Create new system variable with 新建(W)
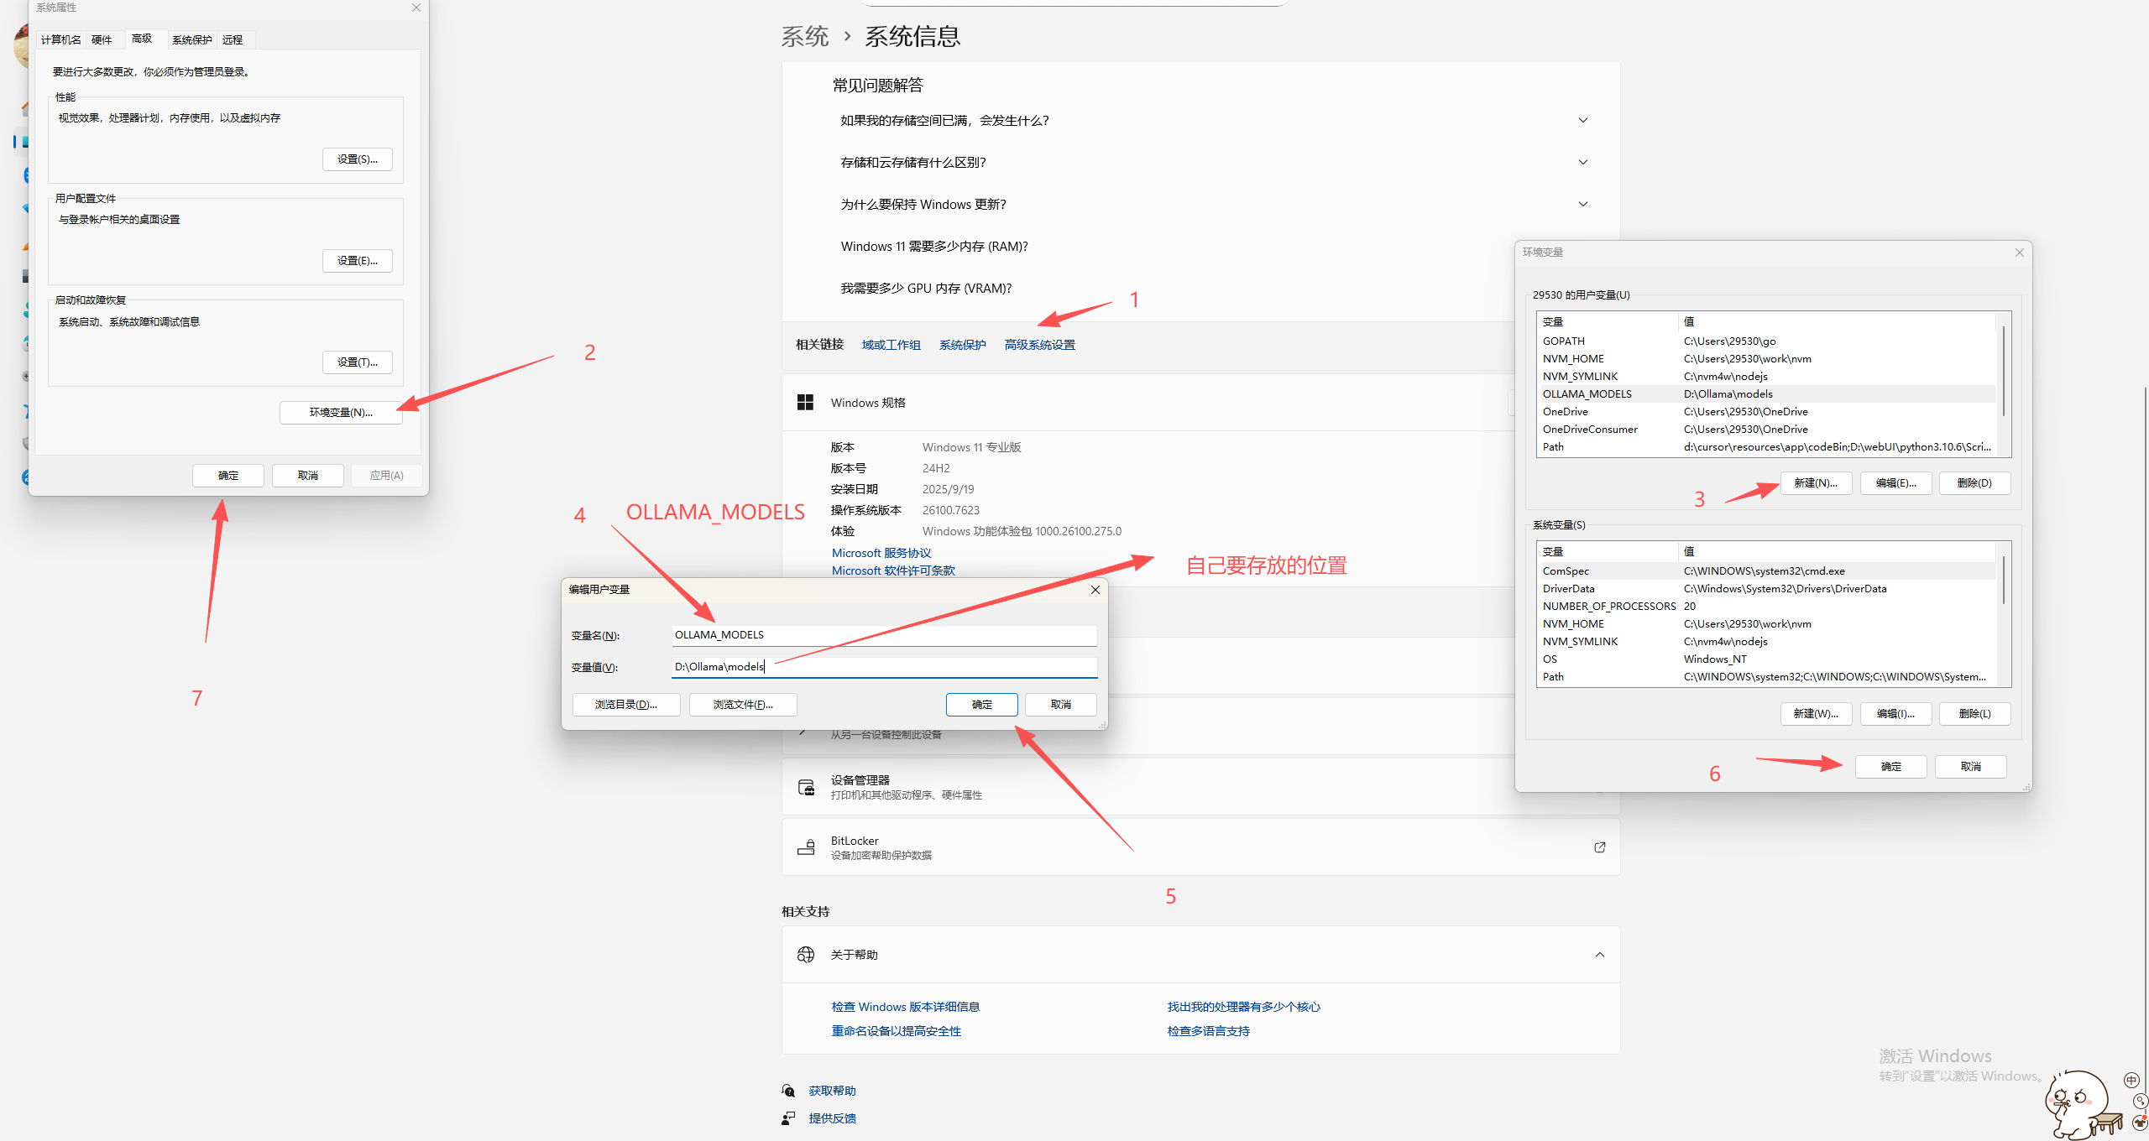 point(1816,714)
